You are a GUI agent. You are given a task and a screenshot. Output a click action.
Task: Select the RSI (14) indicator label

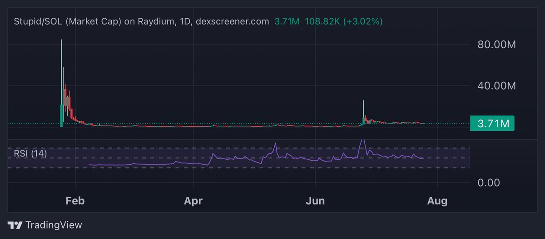[x=30, y=154]
